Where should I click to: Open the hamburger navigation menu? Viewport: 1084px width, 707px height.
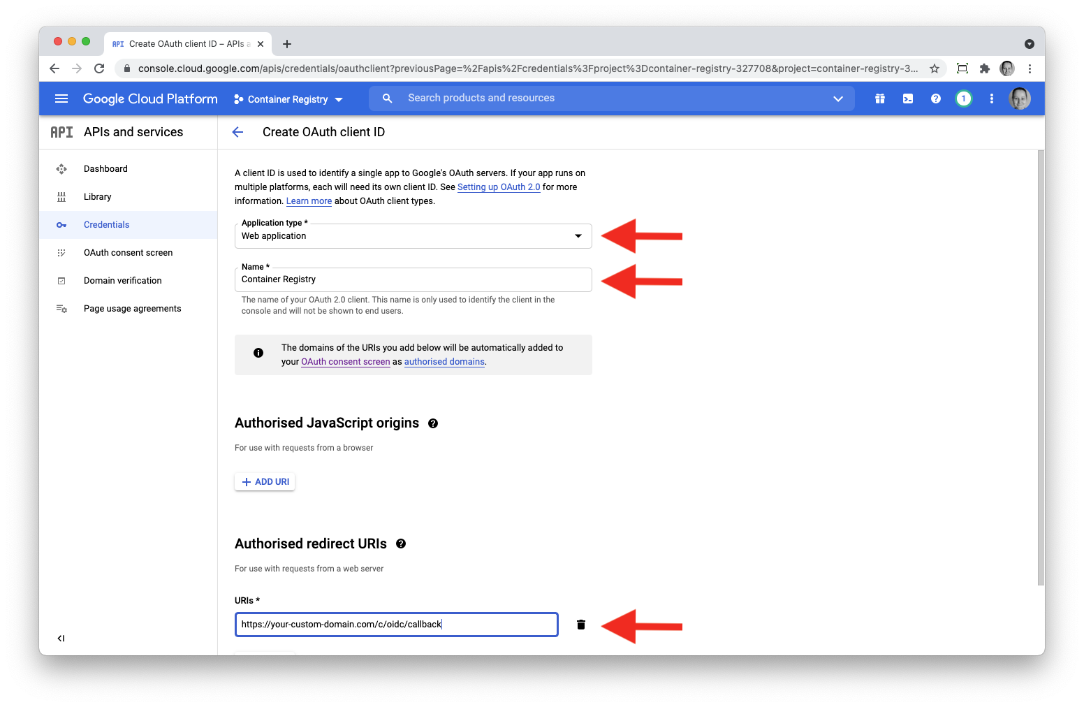(x=61, y=99)
